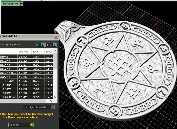Select the 18KY R... metal row

pyautogui.click(x=27, y=73)
